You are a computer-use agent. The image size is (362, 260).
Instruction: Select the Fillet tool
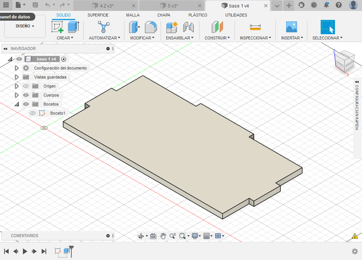pos(151,27)
